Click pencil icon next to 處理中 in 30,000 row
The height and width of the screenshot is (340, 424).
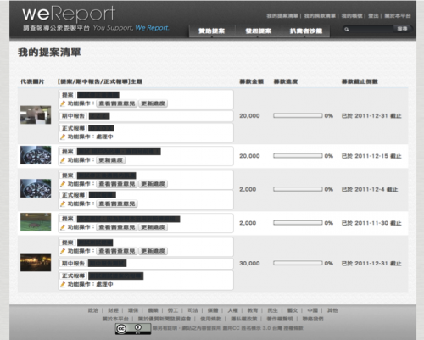click(x=63, y=284)
